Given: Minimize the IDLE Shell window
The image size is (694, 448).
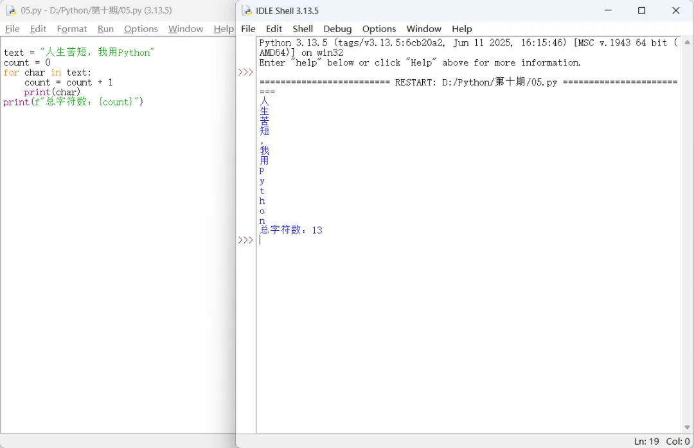Looking at the screenshot, I should 608,10.
